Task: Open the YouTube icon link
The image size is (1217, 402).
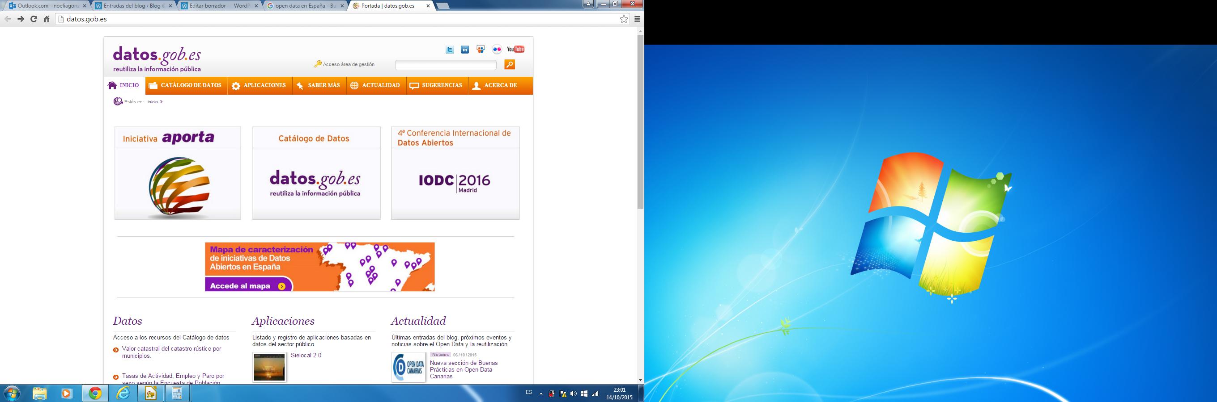Action: click(x=515, y=50)
